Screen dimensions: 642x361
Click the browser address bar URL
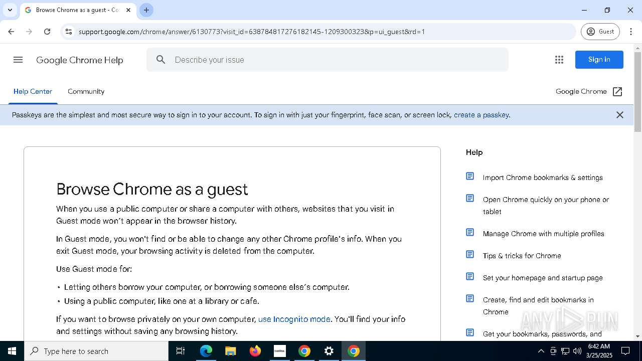(x=252, y=32)
